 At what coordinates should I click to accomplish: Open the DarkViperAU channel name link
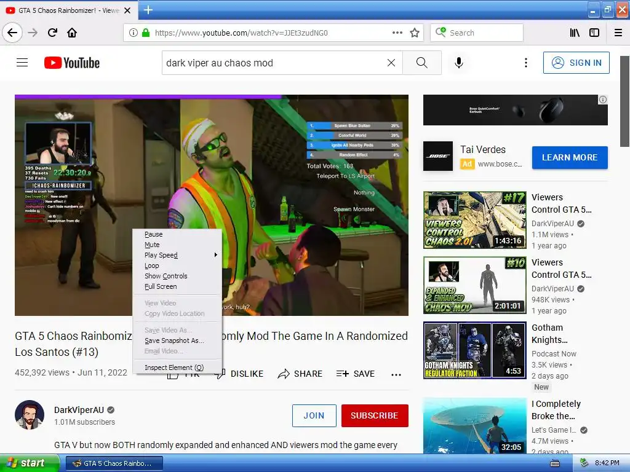click(79, 410)
